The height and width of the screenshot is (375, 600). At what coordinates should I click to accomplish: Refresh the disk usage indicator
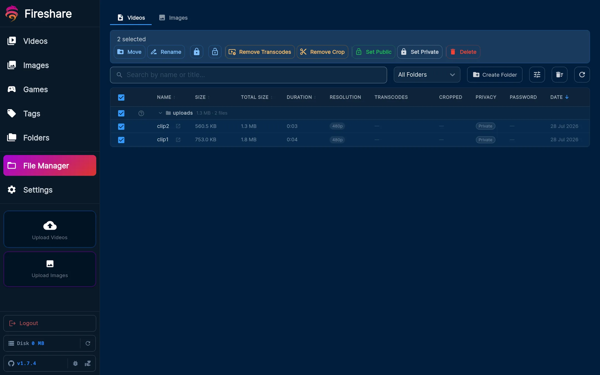coord(88,343)
